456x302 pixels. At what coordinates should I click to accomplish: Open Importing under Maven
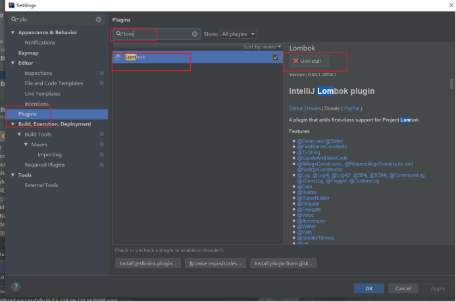[x=49, y=155]
